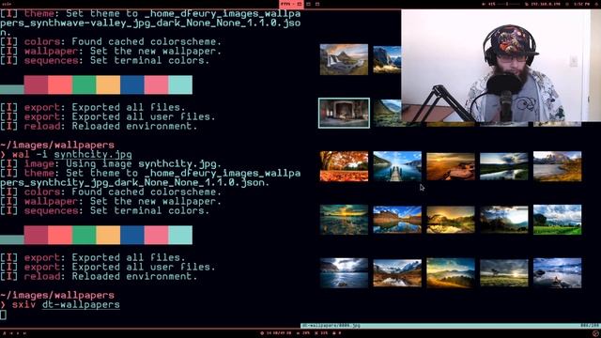Open the mountain reflected in blue lake thumbnail
This screenshot has width=601, height=338.
[x=397, y=220]
